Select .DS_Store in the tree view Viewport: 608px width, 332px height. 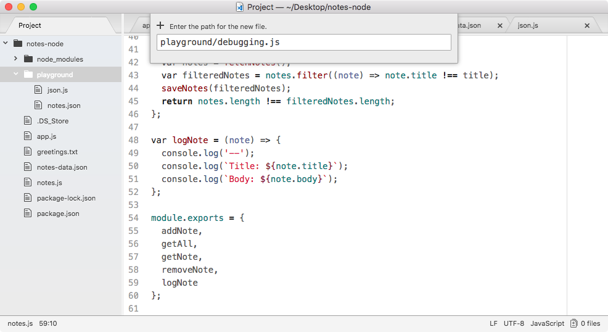53,121
